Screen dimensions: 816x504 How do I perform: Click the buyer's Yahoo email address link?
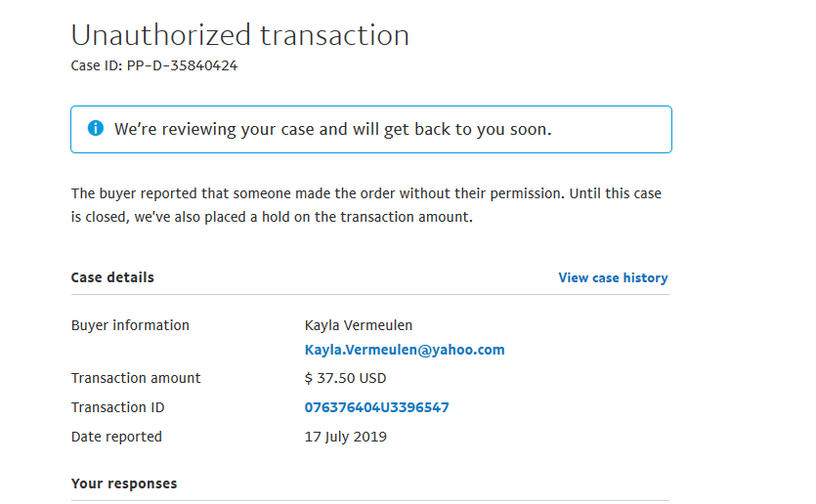point(405,350)
